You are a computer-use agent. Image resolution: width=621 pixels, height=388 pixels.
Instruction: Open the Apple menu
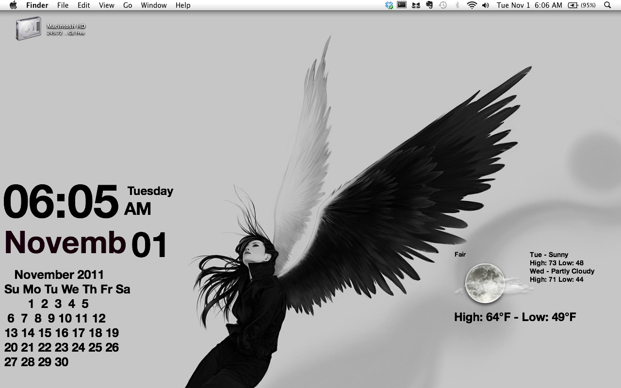[x=13, y=5]
